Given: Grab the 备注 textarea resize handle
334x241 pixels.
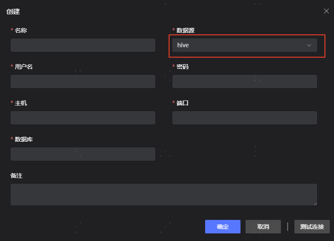Looking at the screenshot, I should click(x=315, y=203).
